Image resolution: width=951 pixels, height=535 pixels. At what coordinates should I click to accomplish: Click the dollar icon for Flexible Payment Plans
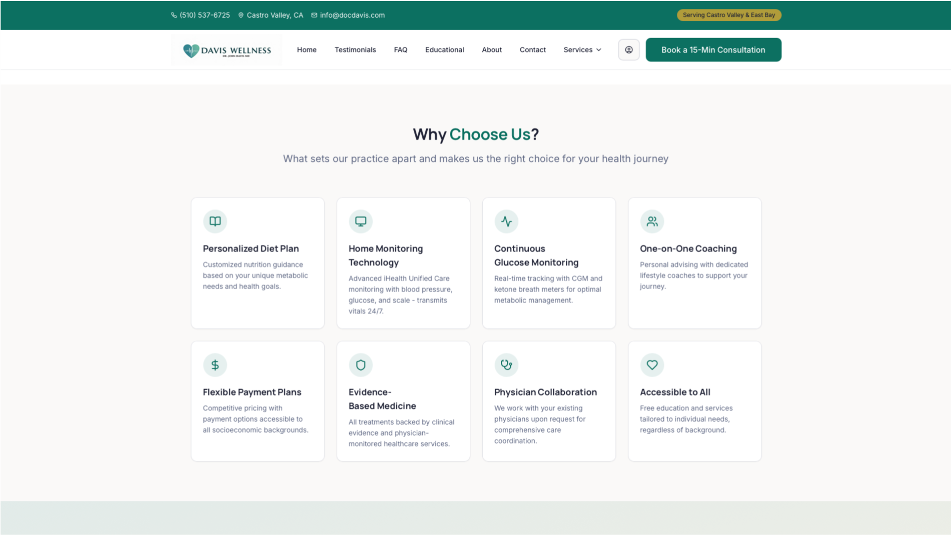pos(215,365)
